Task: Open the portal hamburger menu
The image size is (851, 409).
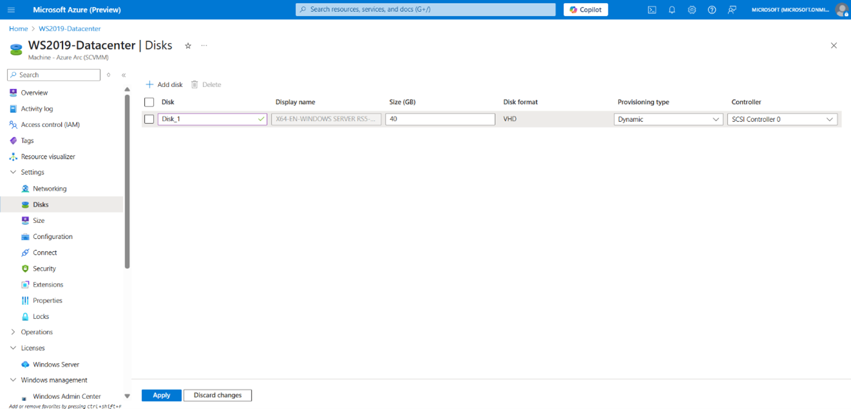Action: click(11, 10)
